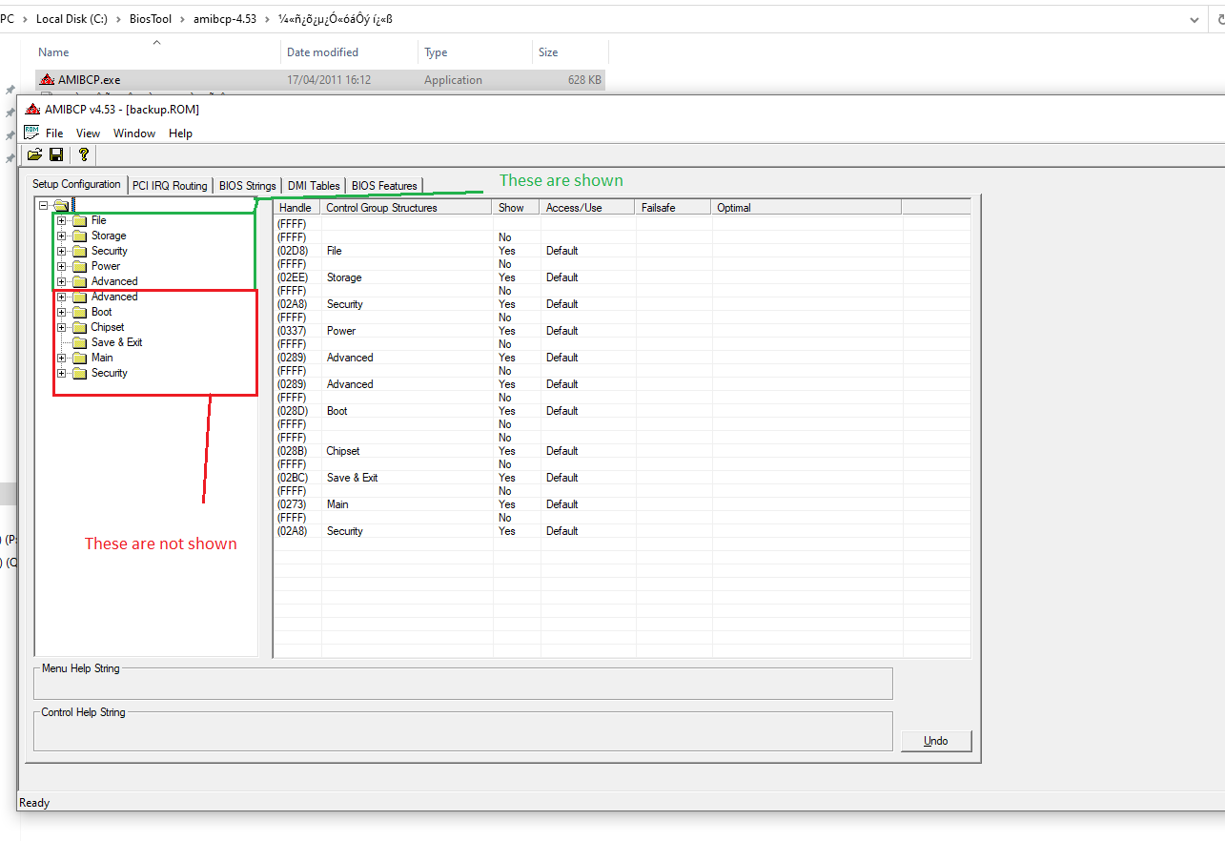
Task: Click the Save & Exit folder icon
Action: [x=79, y=342]
